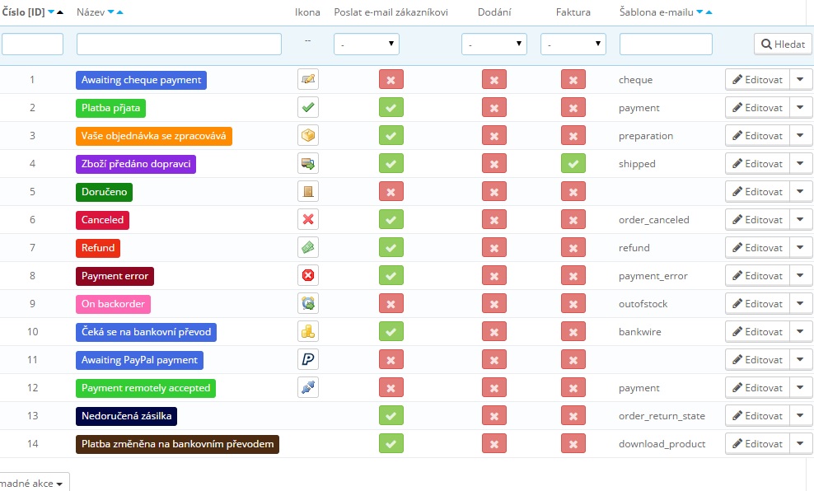
Task: Sort Číslo [ID] column descending
Action: pos(51,12)
